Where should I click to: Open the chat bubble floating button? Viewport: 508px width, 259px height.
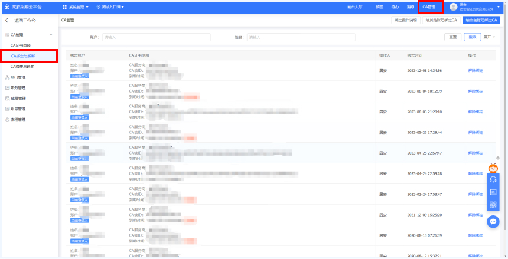[493, 221]
